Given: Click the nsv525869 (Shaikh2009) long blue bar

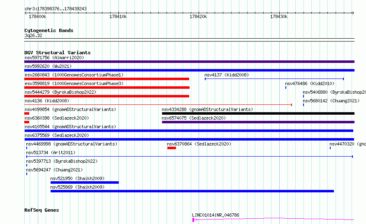Looking at the screenshot, I should point(192,191).
